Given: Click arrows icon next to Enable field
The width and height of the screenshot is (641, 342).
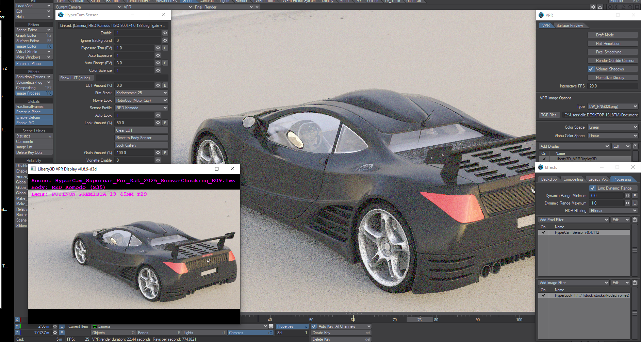Looking at the screenshot, I should 165,33.
